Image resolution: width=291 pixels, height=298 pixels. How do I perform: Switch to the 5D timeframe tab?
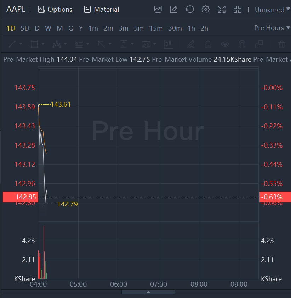click(x=25, y=28)
